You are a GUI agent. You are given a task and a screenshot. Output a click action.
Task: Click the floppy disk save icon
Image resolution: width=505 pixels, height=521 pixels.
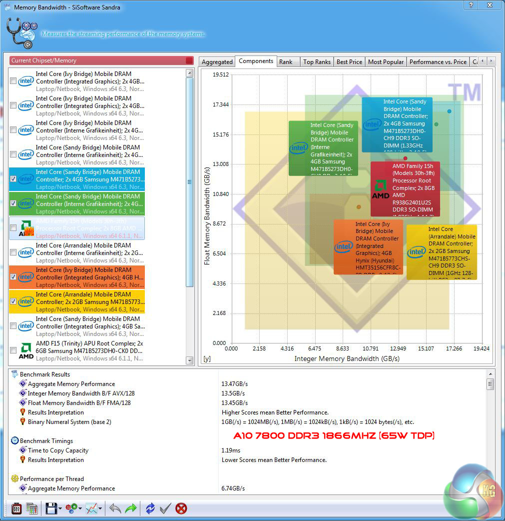coord(51,508)
